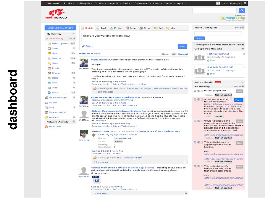
Task: Open the All Activity icon
Action: coord(47,126)
